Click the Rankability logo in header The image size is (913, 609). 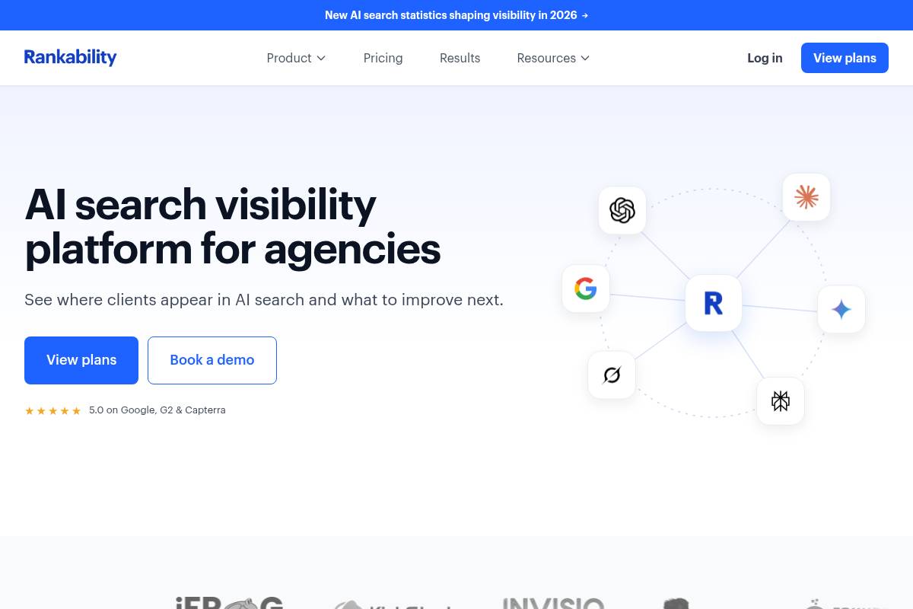click(70, 58)
